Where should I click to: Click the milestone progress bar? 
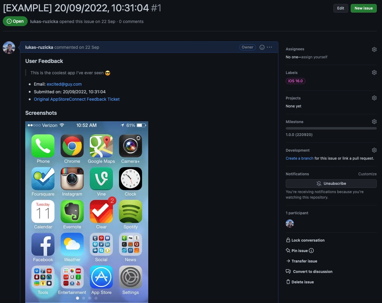click(331, 128)
